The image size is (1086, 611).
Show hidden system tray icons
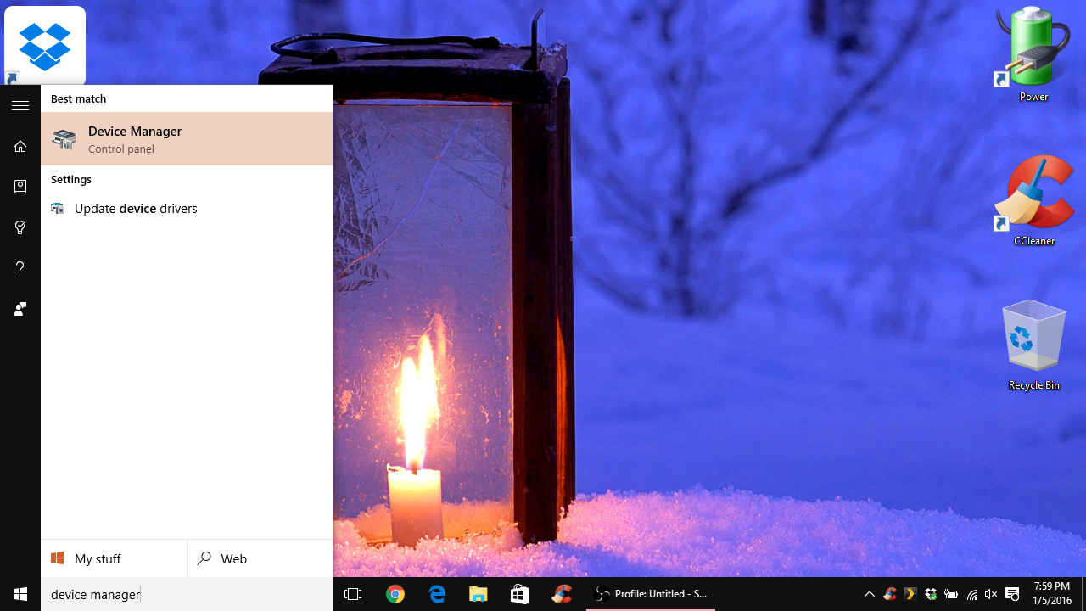[x=869, y=594]
